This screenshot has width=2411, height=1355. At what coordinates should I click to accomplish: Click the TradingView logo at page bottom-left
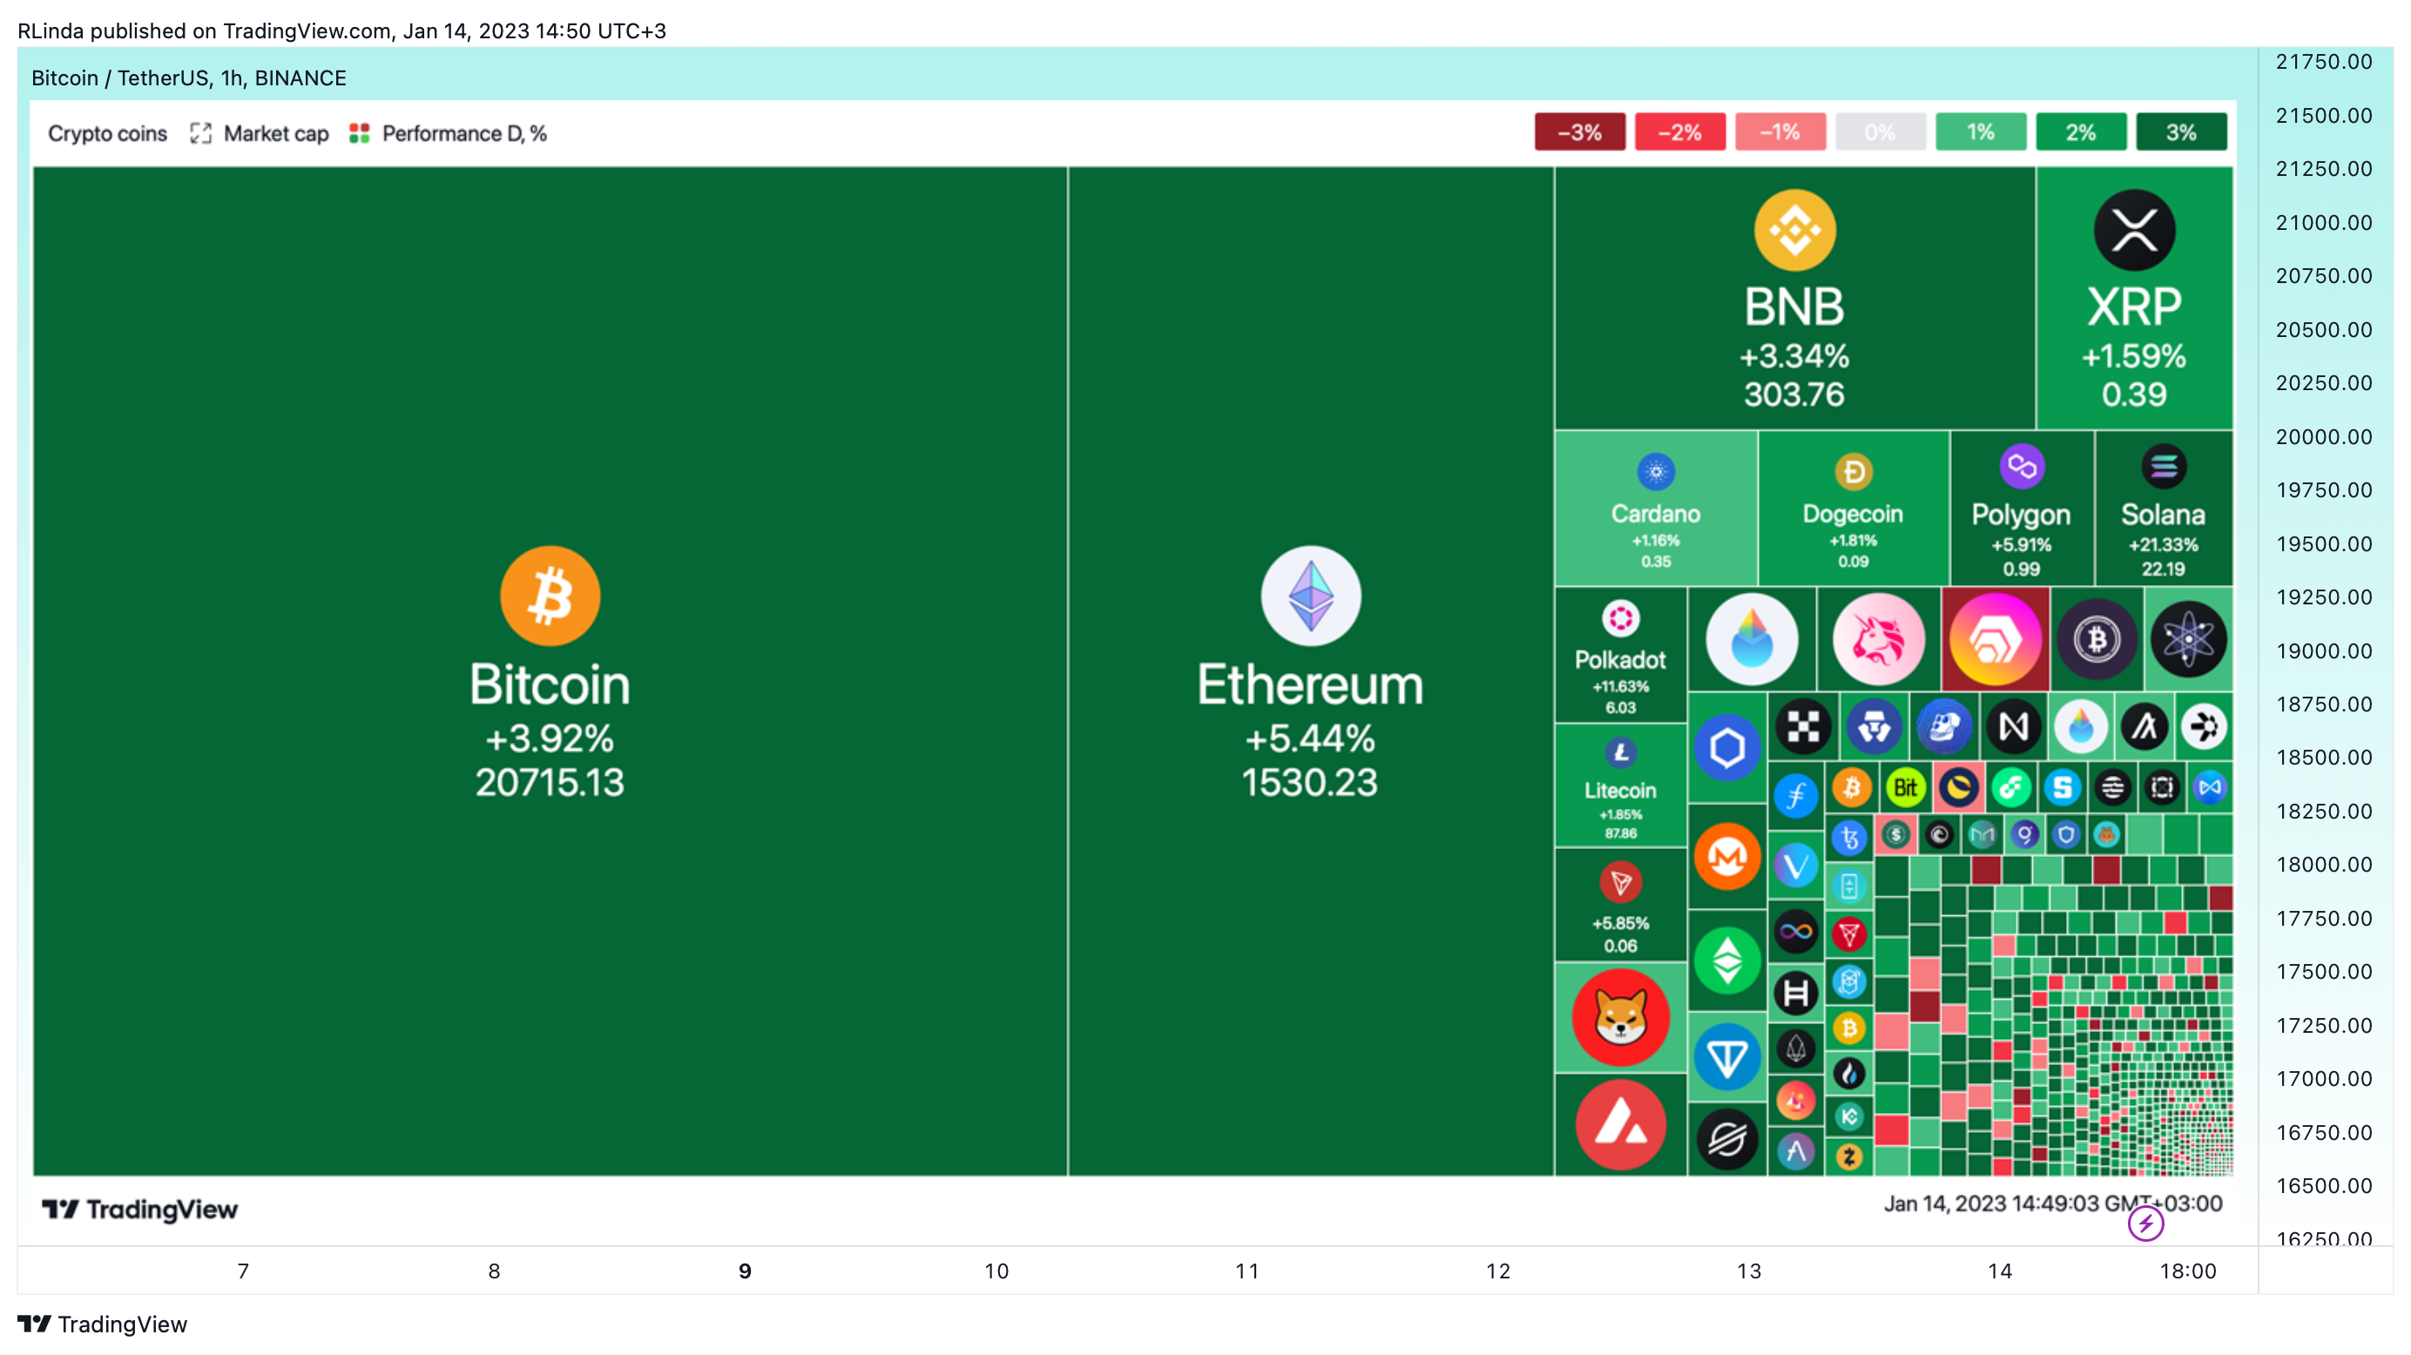coord(102,1325)
